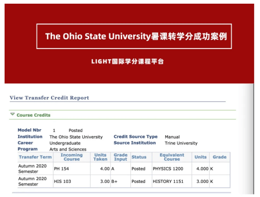This screenshot has height=197, width=260.
Task: Click the Posted text beside Model Nbr
Action: [x=76, y=130]
